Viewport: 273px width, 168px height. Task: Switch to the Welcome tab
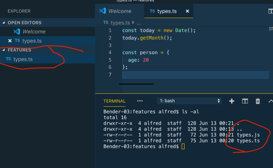119,11
